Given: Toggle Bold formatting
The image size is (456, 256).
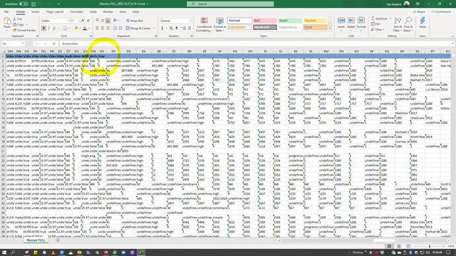Looking at the screenshot, I should click(x=44, y=28).
